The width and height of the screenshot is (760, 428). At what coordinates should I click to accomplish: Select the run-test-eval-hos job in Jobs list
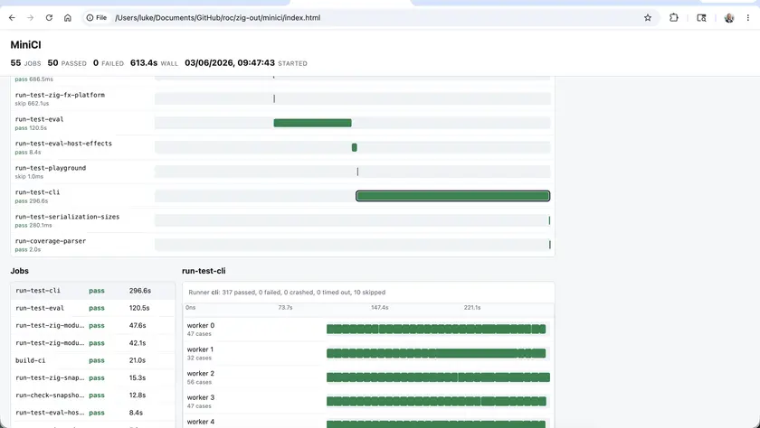tap(92, 413)
